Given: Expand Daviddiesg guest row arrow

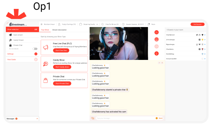Looking at the screenshot, I should 205,54.
